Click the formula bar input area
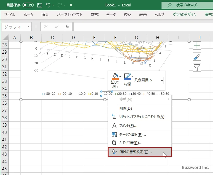The width and height of the screenshot is (213, 175). click(x=143, y=27)
